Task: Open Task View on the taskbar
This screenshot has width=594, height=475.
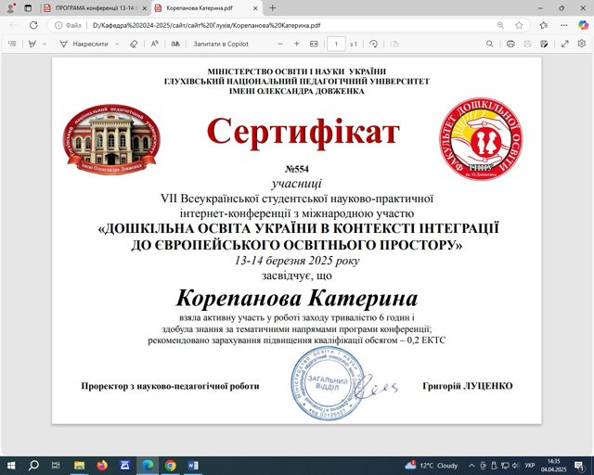Action: 56,466
